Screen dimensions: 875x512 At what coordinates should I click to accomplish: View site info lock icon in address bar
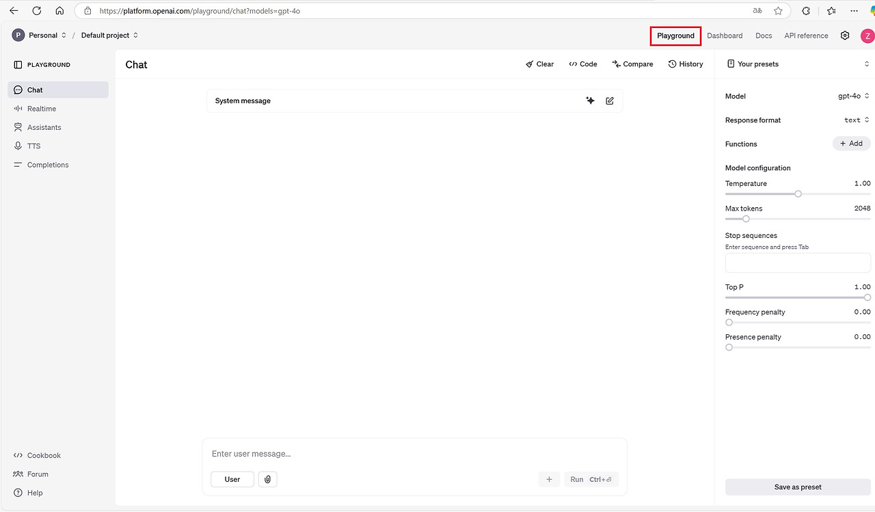(x=87, y=11)
